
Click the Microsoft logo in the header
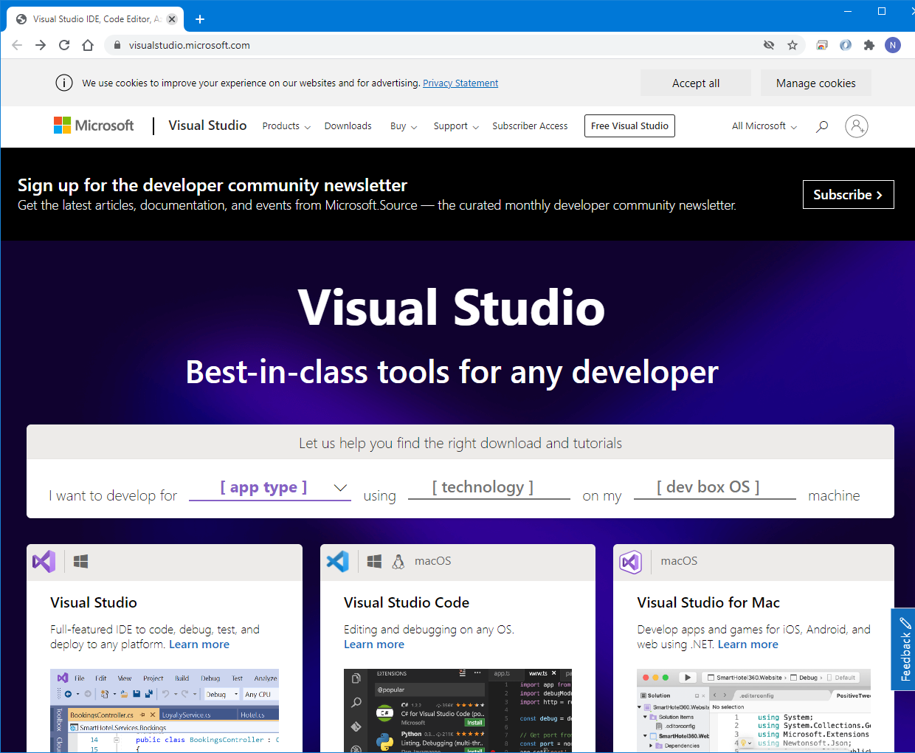(94, 125)
